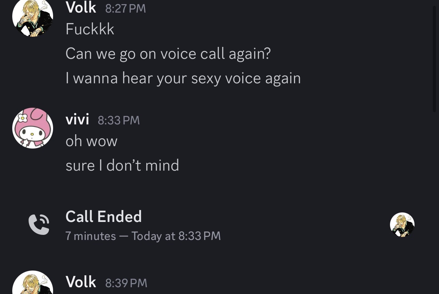Select the Call Ended heading text
The width and height of the screenshot is (439, 294).
tap(103, 216)
